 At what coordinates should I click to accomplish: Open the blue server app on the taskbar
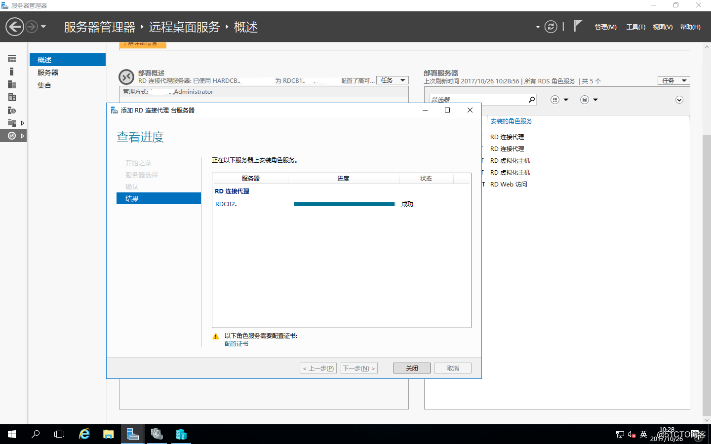pos(181,434)
